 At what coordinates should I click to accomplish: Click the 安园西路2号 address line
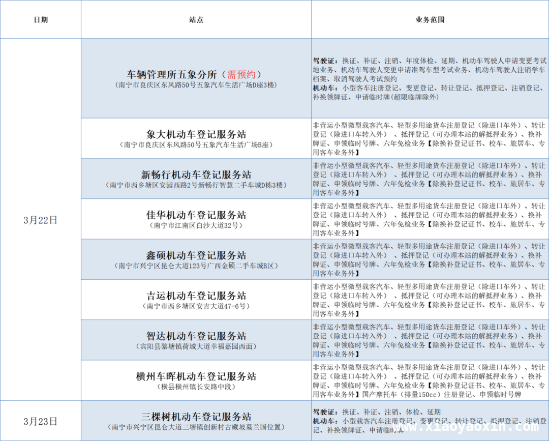pos(196,185)
